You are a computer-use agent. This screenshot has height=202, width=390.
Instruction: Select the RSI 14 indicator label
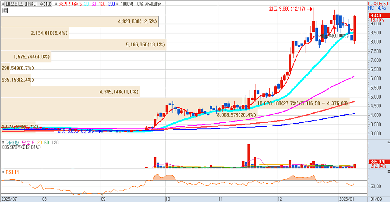coord(12,172)
